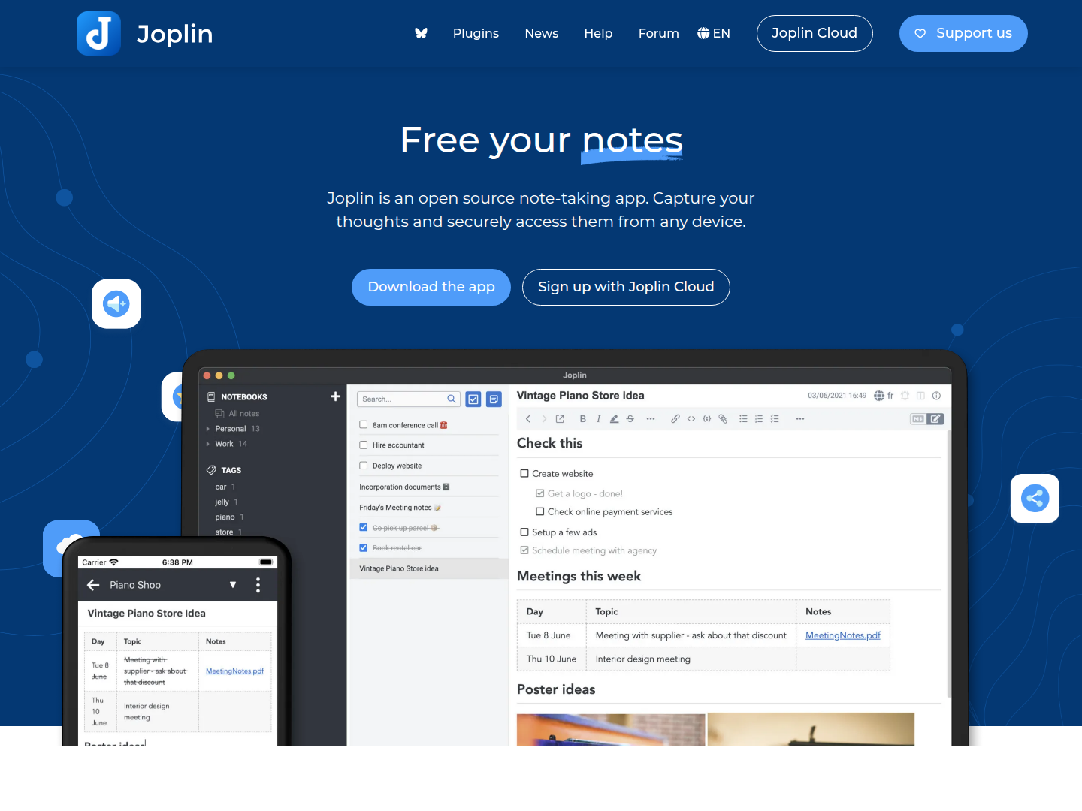Open the EN language selector
This screenshot has width=1082, height=811.
coord(714,33)
